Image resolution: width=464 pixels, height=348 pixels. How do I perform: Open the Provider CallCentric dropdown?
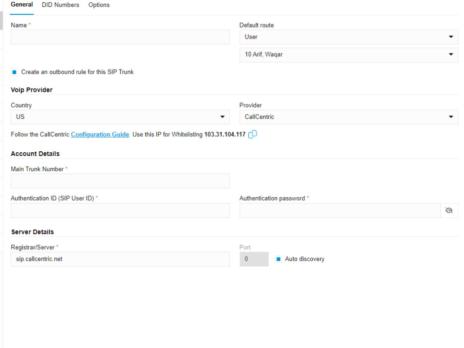348,117
